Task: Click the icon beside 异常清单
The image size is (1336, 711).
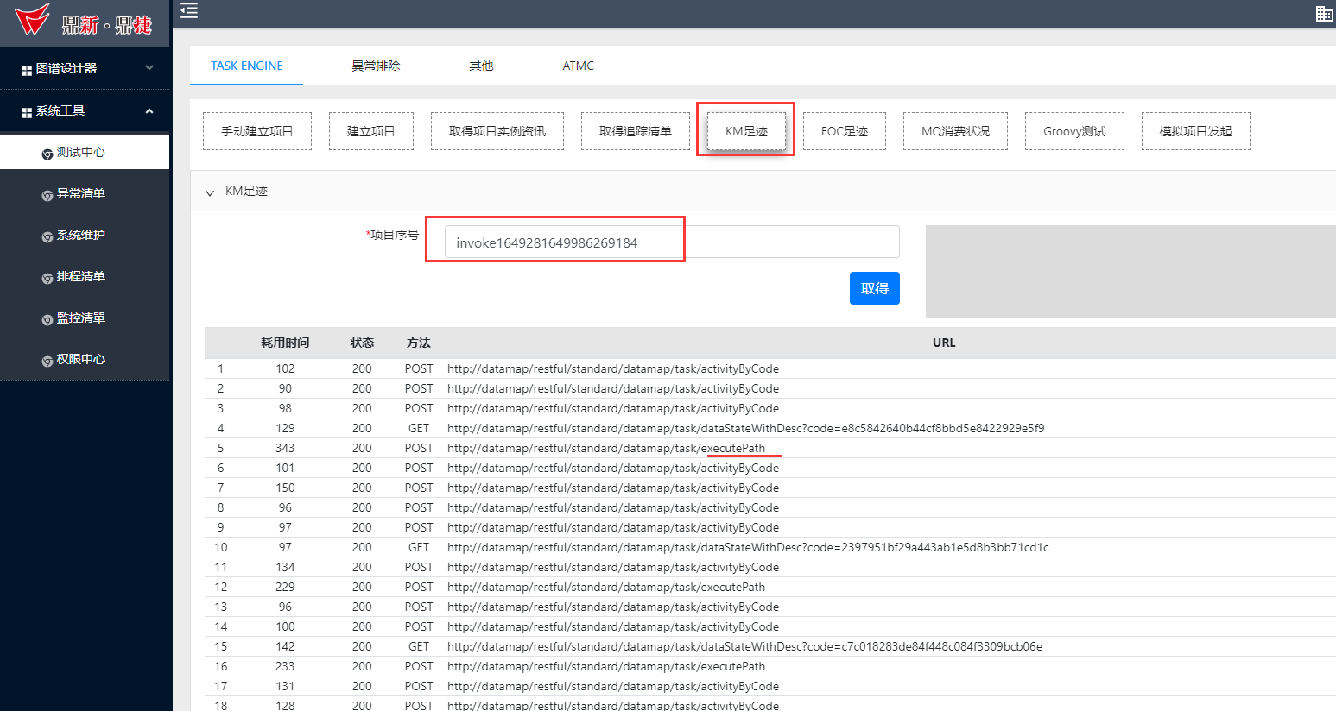Action: click(x=47, y=195)
